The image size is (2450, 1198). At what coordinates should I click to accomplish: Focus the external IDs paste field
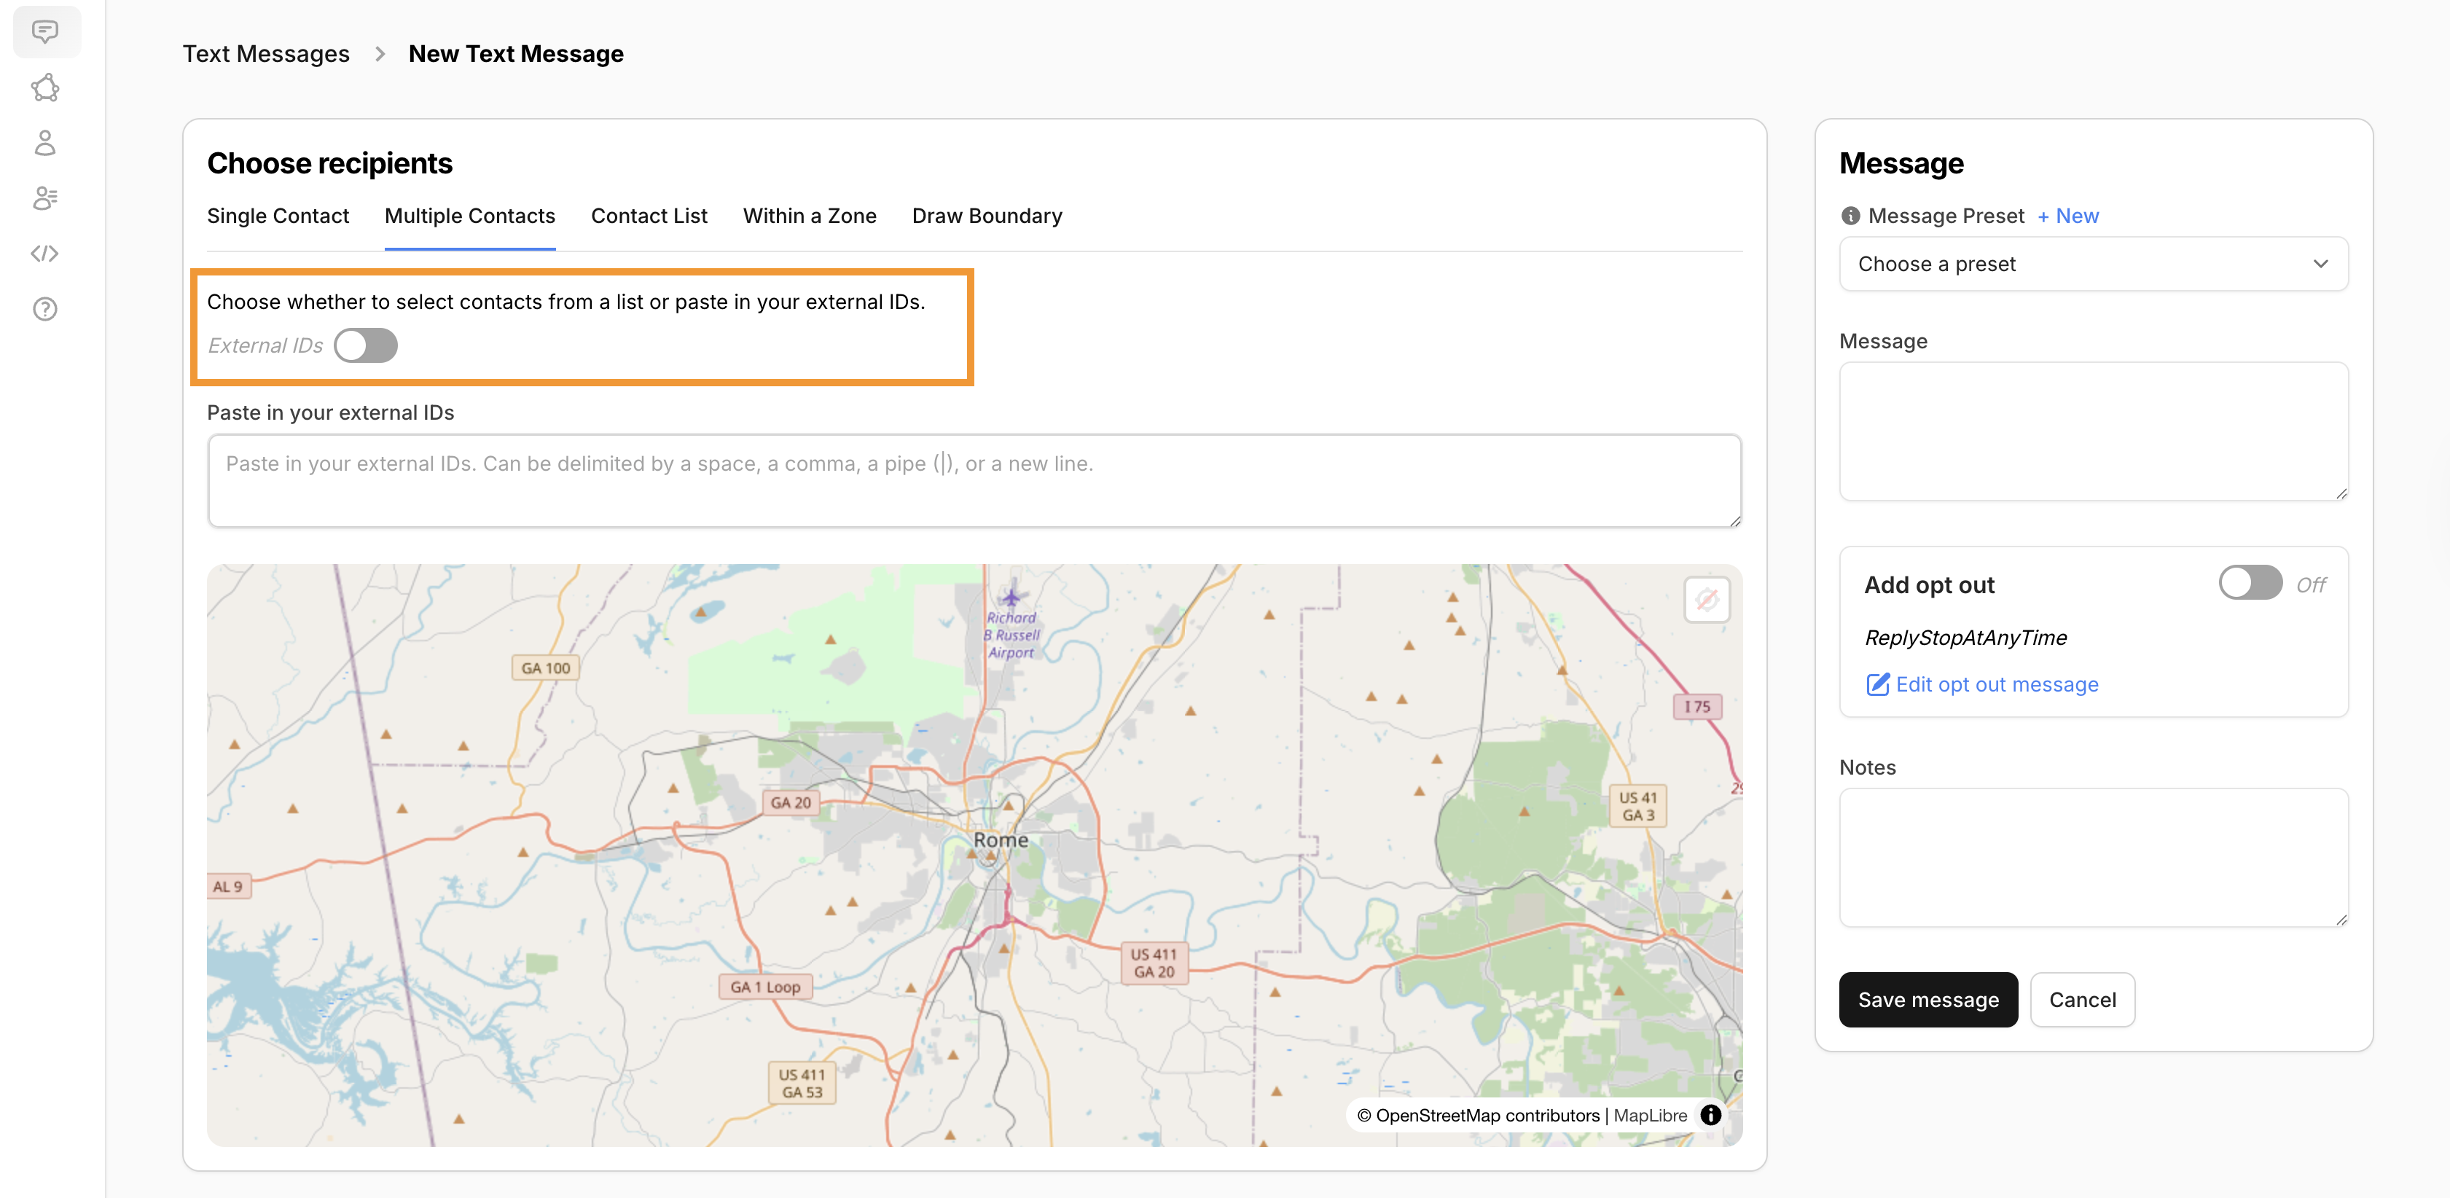[x=974, y=481]
